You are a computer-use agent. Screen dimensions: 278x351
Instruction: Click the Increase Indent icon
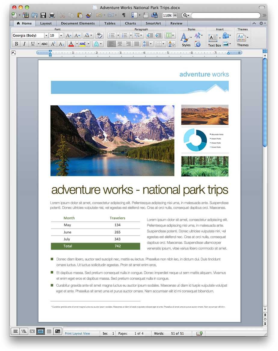159,35
